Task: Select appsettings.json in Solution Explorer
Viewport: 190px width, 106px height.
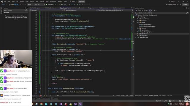Action: coord(146,30)
